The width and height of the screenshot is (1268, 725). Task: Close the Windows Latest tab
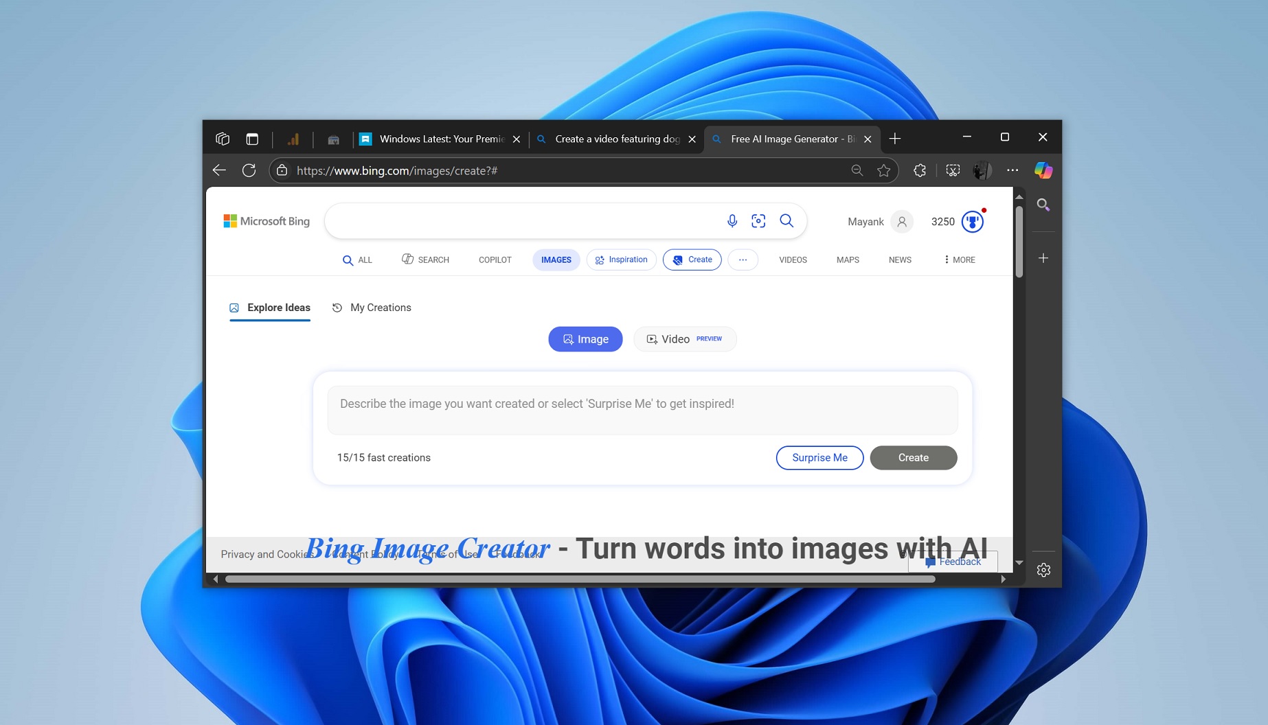pyautogui.click(x=517, y=139)
